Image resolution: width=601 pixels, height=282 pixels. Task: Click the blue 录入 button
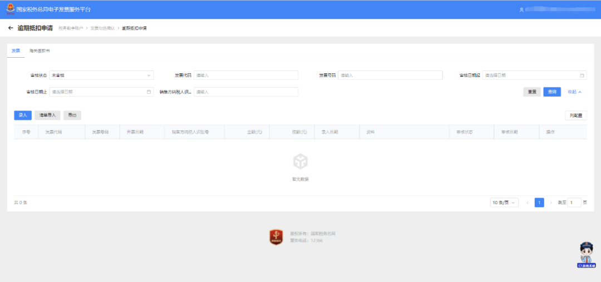tap(23, 115)
